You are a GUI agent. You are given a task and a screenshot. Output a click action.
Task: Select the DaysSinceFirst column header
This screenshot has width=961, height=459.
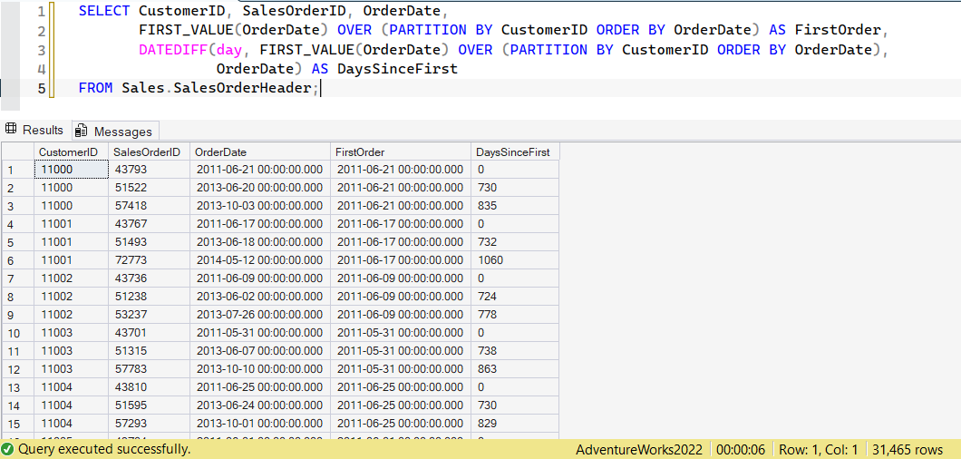[515, 151]
